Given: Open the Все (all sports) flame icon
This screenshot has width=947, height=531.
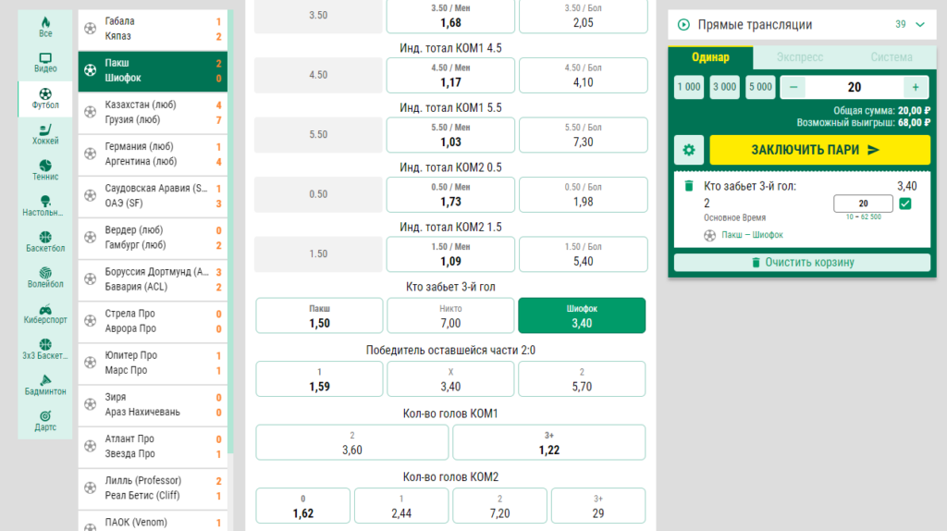Looking at the screenshot, I should click(45, 22).
